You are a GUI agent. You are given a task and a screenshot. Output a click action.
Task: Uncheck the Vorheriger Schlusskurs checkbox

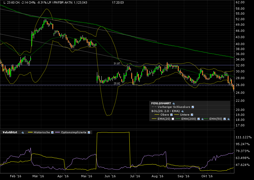tap(193, 107)
